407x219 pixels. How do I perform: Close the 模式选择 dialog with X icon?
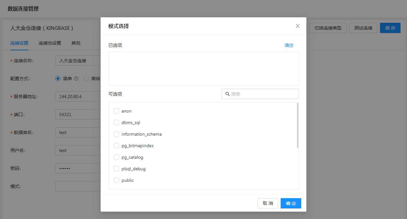tap(297, 26)
